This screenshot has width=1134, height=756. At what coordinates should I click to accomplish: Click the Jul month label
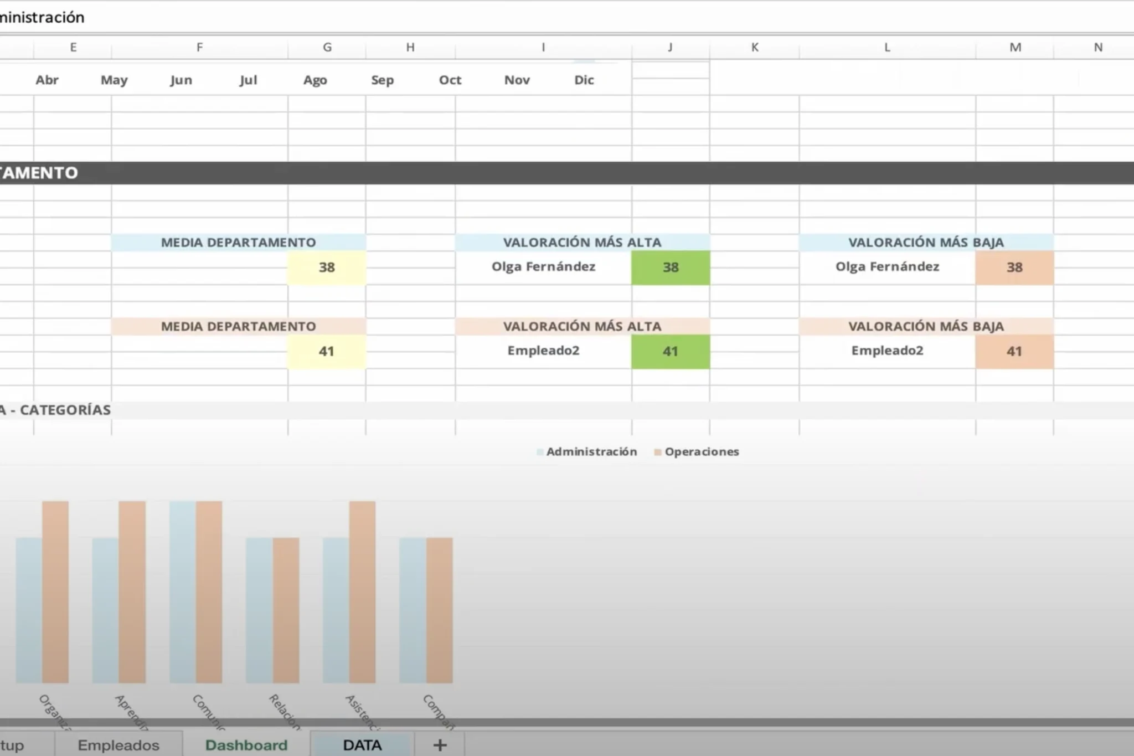tap(248, 80)
